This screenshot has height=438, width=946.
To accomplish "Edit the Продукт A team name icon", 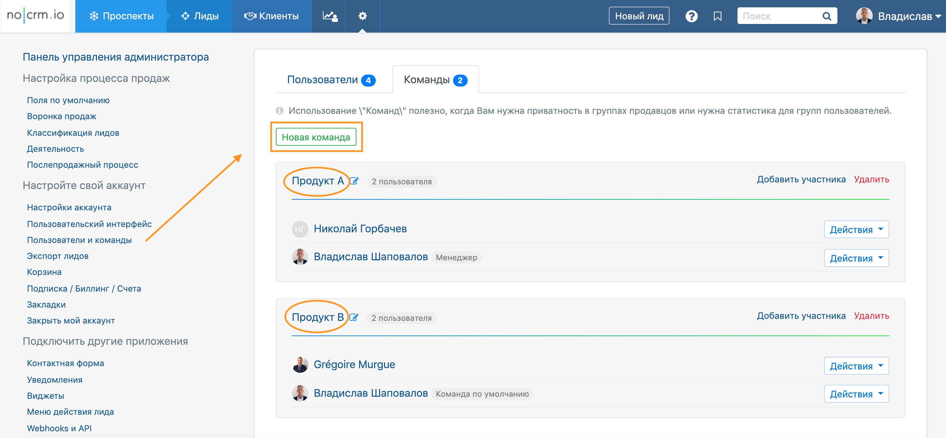I will [x=354, y=181].
